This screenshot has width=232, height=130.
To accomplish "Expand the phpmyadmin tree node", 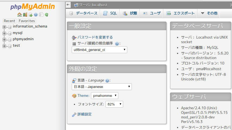I will 4,39.
